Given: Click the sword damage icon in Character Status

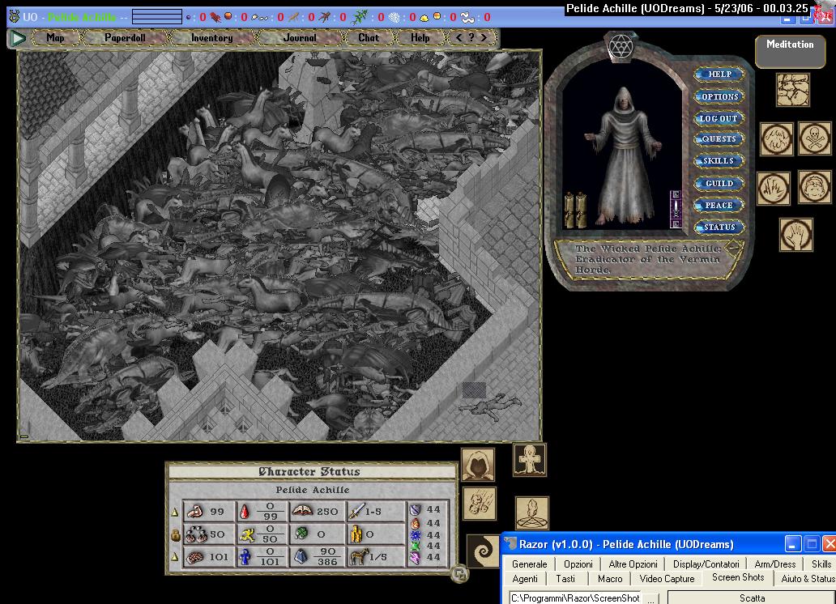Looking at the screenshot, I should (356, 511).
